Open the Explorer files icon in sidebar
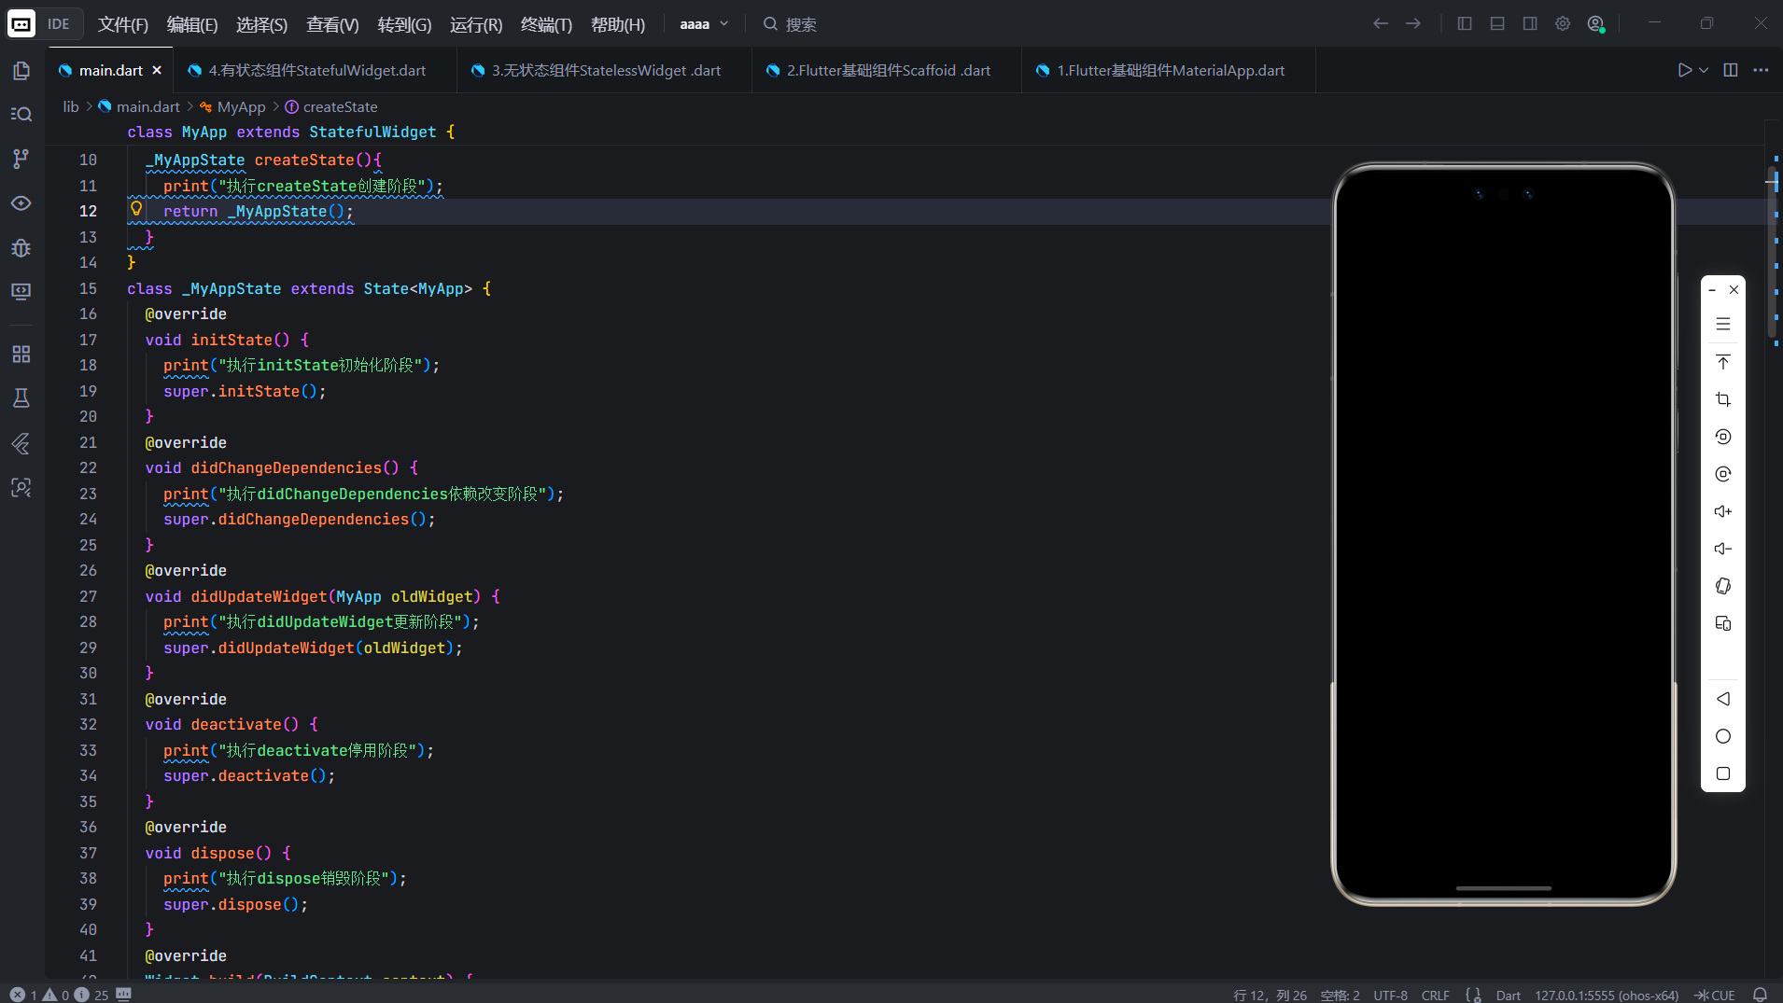The image size is (1783, 1003). coord(21,71)
